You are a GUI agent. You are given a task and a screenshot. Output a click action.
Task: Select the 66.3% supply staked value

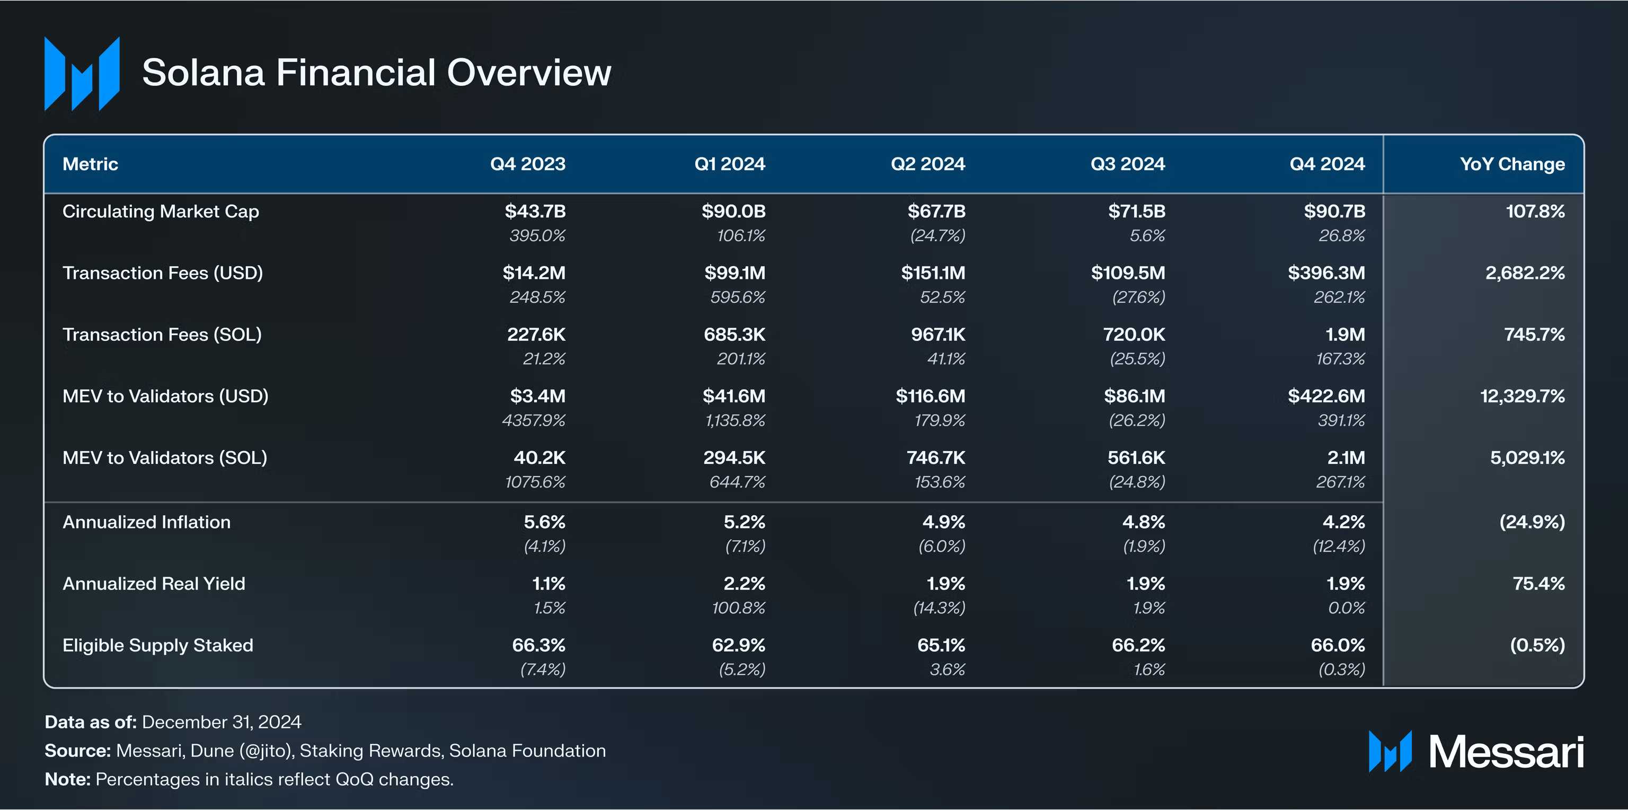pos(538,646)
